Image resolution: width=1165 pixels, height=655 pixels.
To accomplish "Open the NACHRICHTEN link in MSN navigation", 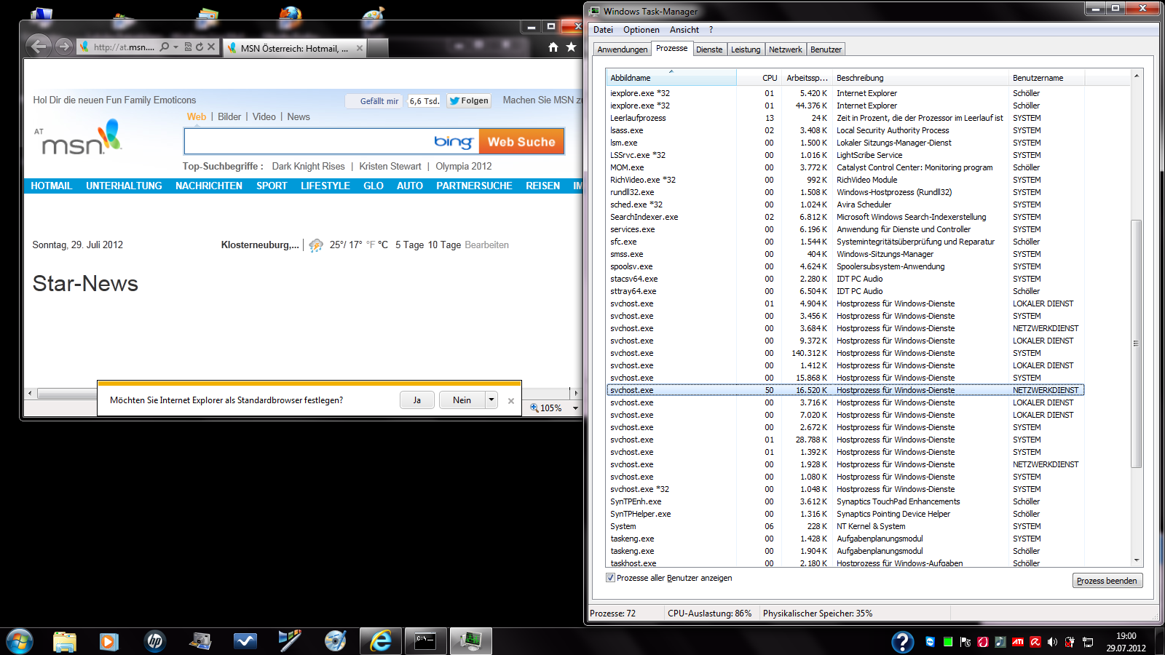I will click(209, 186).
